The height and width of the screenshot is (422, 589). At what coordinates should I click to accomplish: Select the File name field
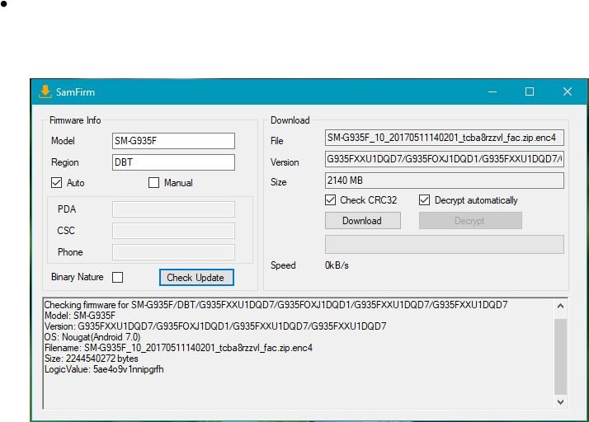coord(445,138)
